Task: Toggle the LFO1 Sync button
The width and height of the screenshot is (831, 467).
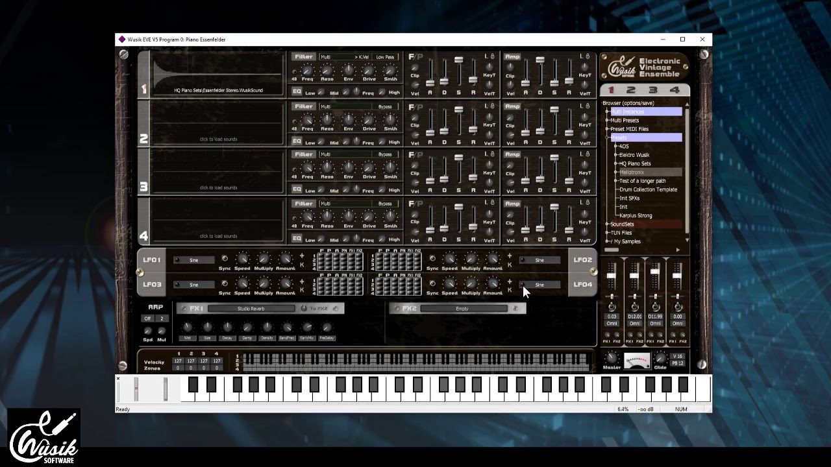Action: [x=225, y=259]
